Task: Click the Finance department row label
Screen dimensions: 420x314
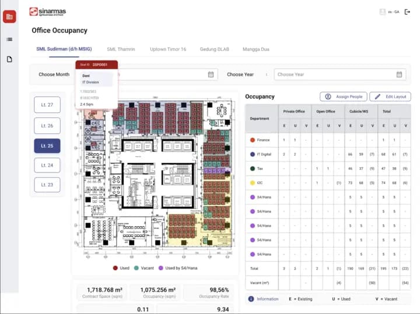Action: [263, 140]
